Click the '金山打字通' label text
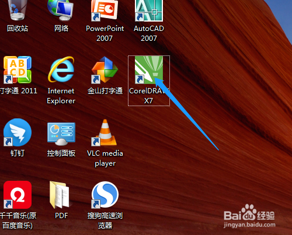292x235 pixels. [x=105, y=91]
